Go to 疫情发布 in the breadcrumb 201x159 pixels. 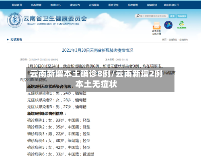[x=184, y=40]
